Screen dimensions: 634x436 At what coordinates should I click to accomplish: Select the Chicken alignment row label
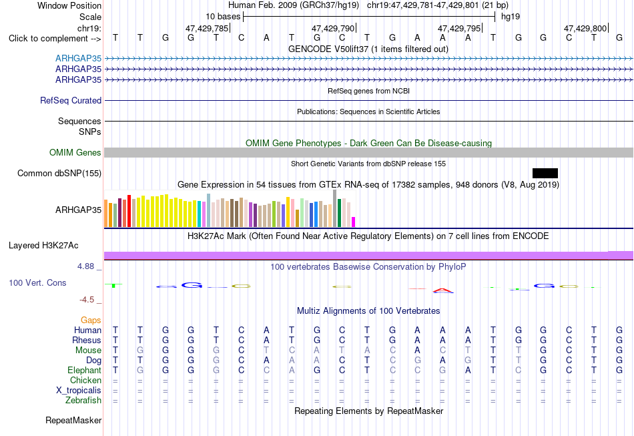85,380
